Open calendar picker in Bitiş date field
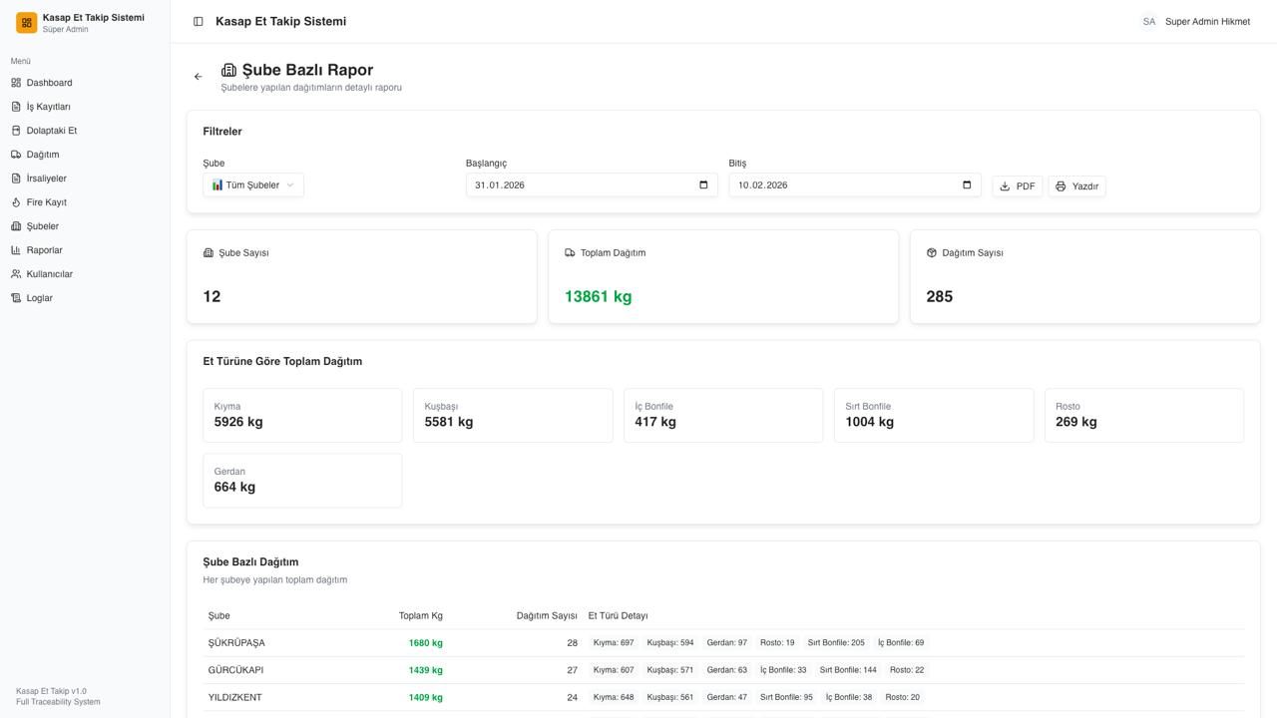The height and width of the screenshot is (718, 1277). click(x=966, y=184)
